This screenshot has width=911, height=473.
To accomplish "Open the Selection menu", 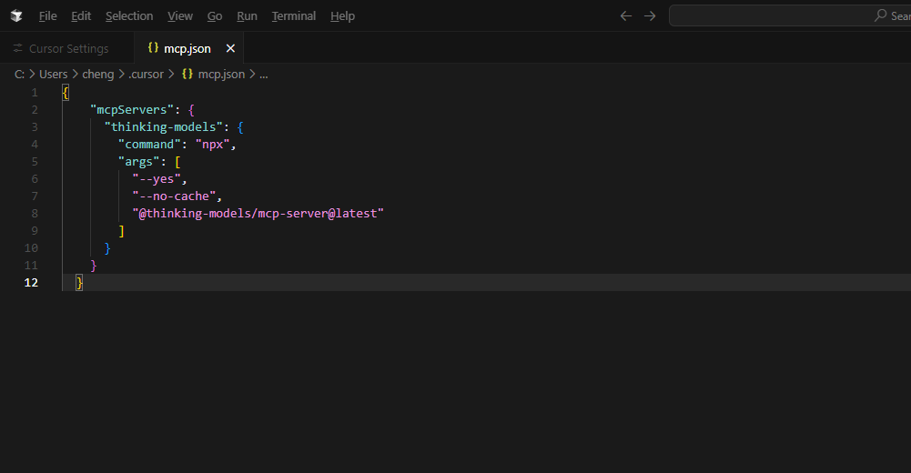I will click(129, 16).
